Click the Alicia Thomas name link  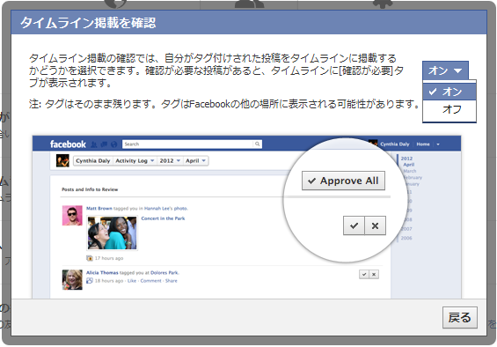102,273
